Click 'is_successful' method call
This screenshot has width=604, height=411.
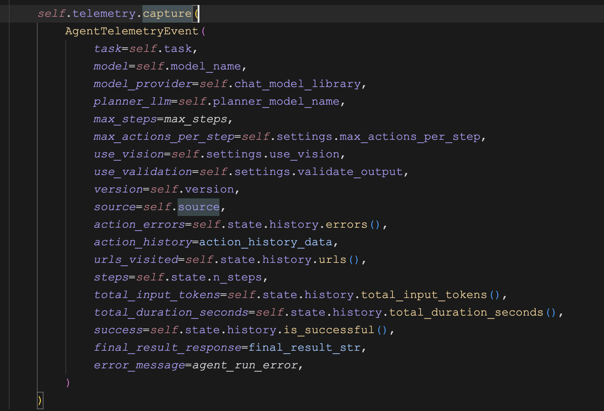point(329,330)
